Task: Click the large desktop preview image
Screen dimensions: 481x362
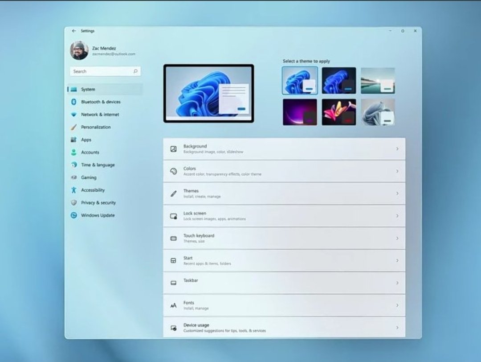Action: [208, 93]
